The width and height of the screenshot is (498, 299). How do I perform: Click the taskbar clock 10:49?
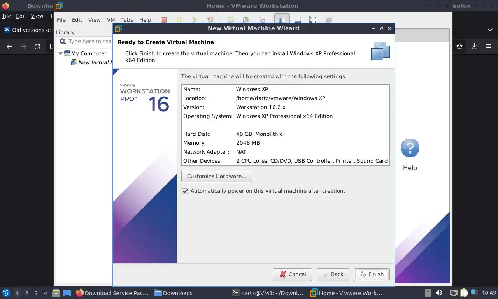click(489, 293)
